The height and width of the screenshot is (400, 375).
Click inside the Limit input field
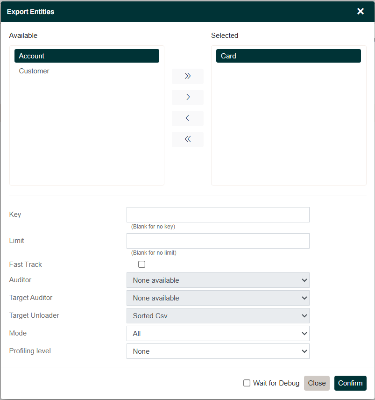tap(218, 241)
